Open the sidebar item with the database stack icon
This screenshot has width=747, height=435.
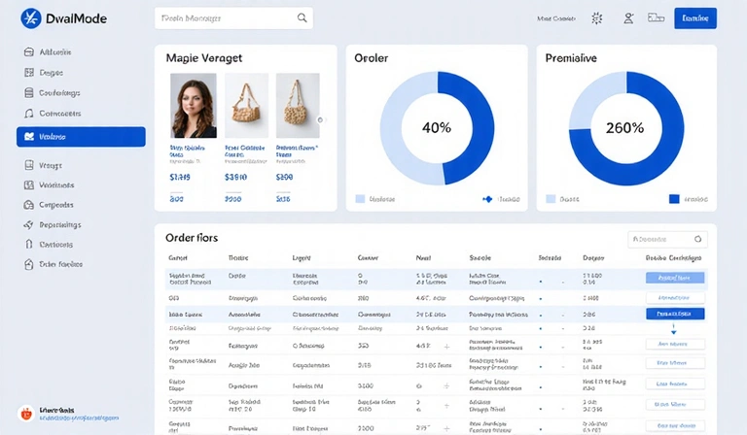pos(53,92)
